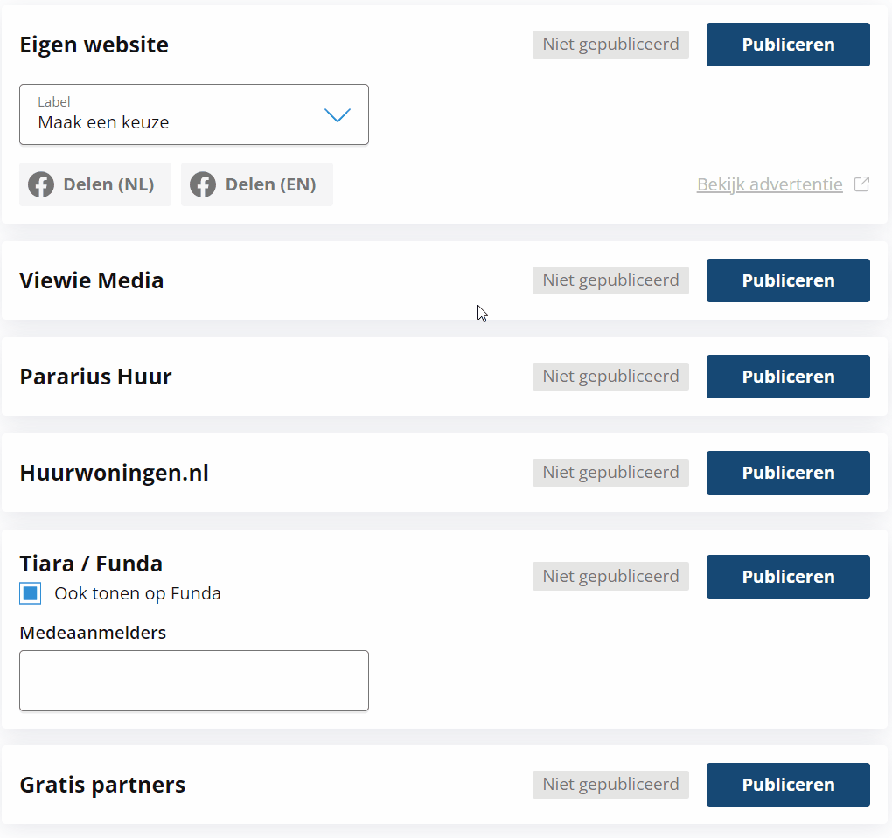This screenshot has width=892, height=838.
Task: Click the Gratis partners 'Niet gepubliceerd' status
Action: pos(610,785)
